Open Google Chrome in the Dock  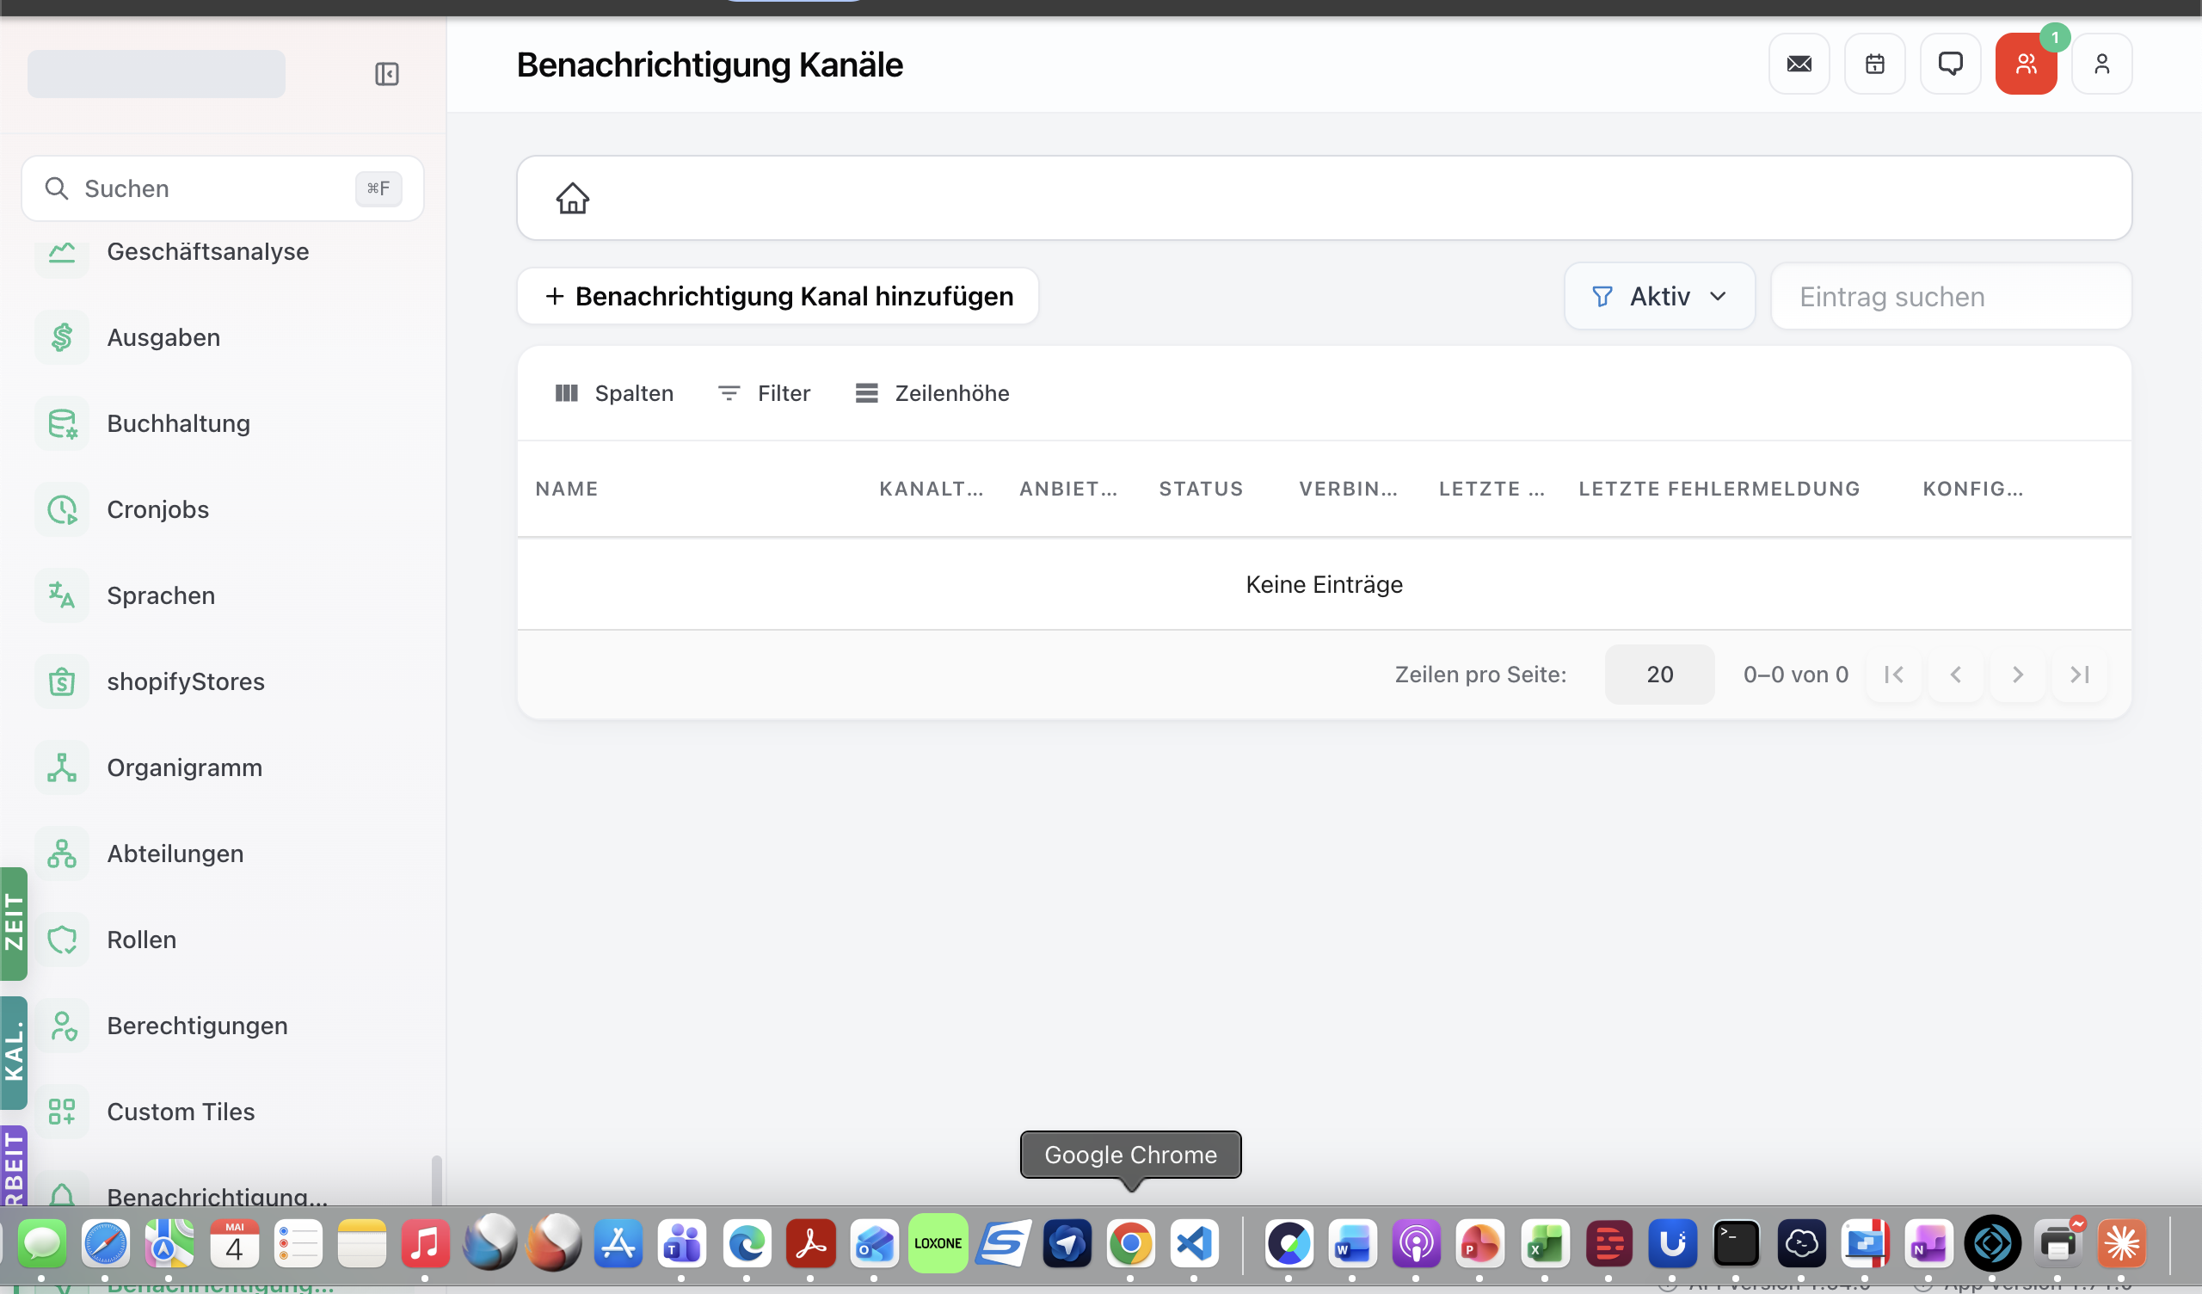1131,1243
